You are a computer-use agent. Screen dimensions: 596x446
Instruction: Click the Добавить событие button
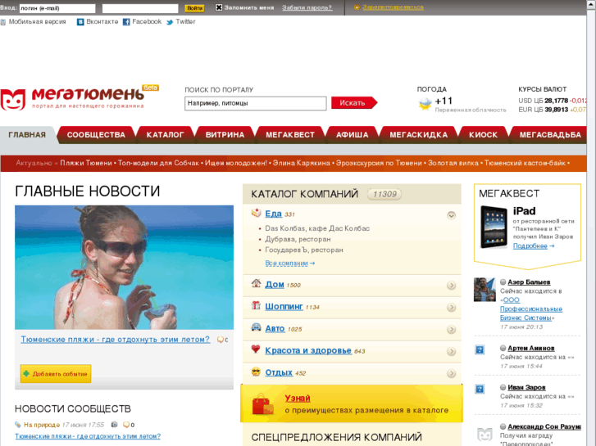tap(56, 374)
